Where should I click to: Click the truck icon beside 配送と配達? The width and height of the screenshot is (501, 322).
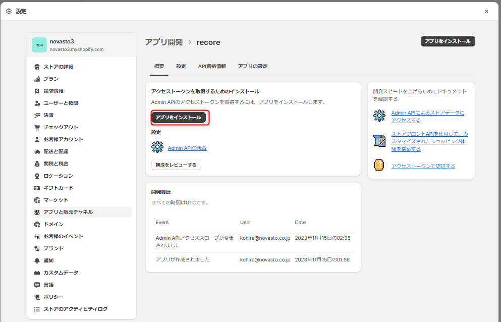(37, 151)
